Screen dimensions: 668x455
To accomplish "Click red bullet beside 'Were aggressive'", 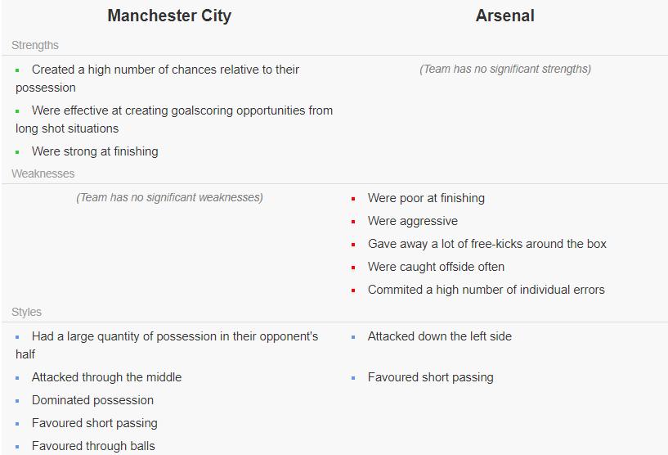I will click(x=353, y=222).
